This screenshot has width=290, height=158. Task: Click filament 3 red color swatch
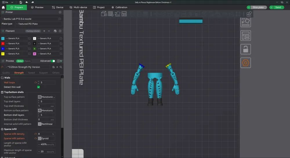click(3, 44)
